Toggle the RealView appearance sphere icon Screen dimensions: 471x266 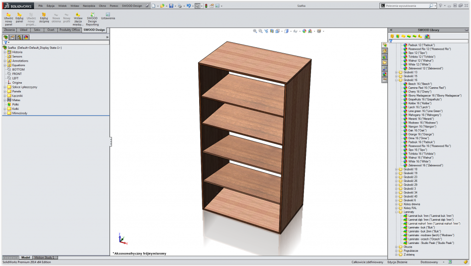310,30
